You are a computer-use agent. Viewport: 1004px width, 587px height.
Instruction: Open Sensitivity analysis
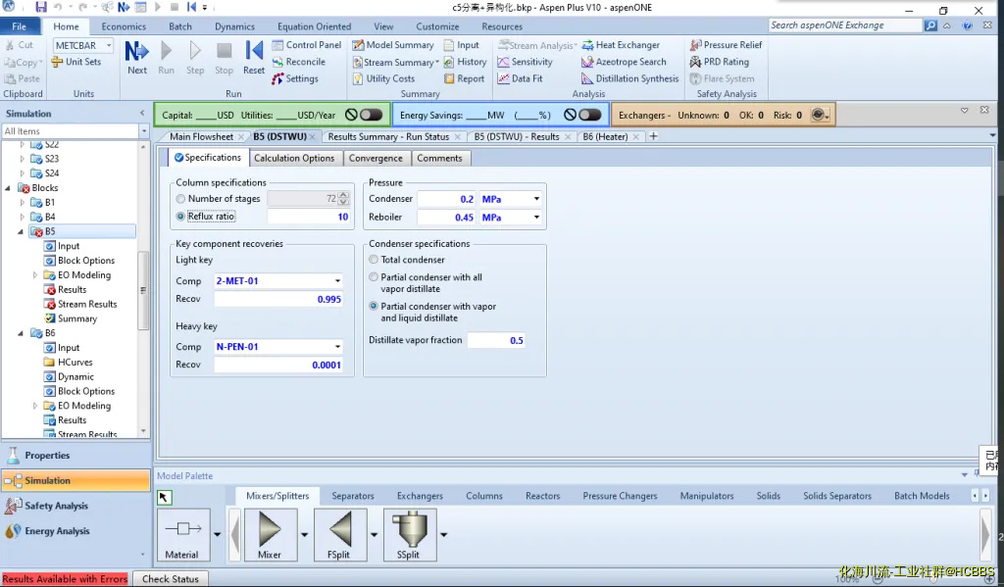(526, 62)
